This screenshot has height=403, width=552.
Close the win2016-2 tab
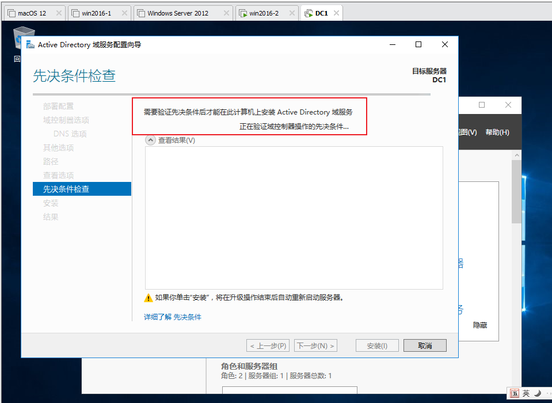(292, 13)
